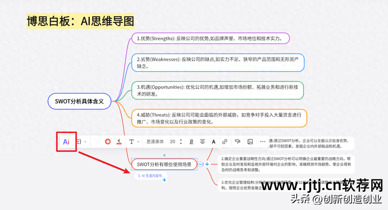Image resolution: width=388 pixels, height=210 pixels.
Task: Open the text alignment option
Action: (x=203, y=142)
